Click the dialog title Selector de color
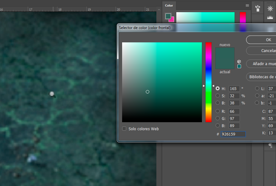The height and width of the screenshot is (186, 276). pyautogui.click(x=145, y=28)
